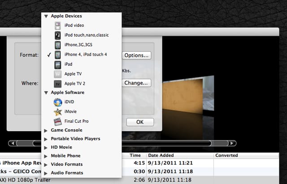Choose the iPad format entry
Viewport: 287px width, 184px height.
tap(82, 64)
